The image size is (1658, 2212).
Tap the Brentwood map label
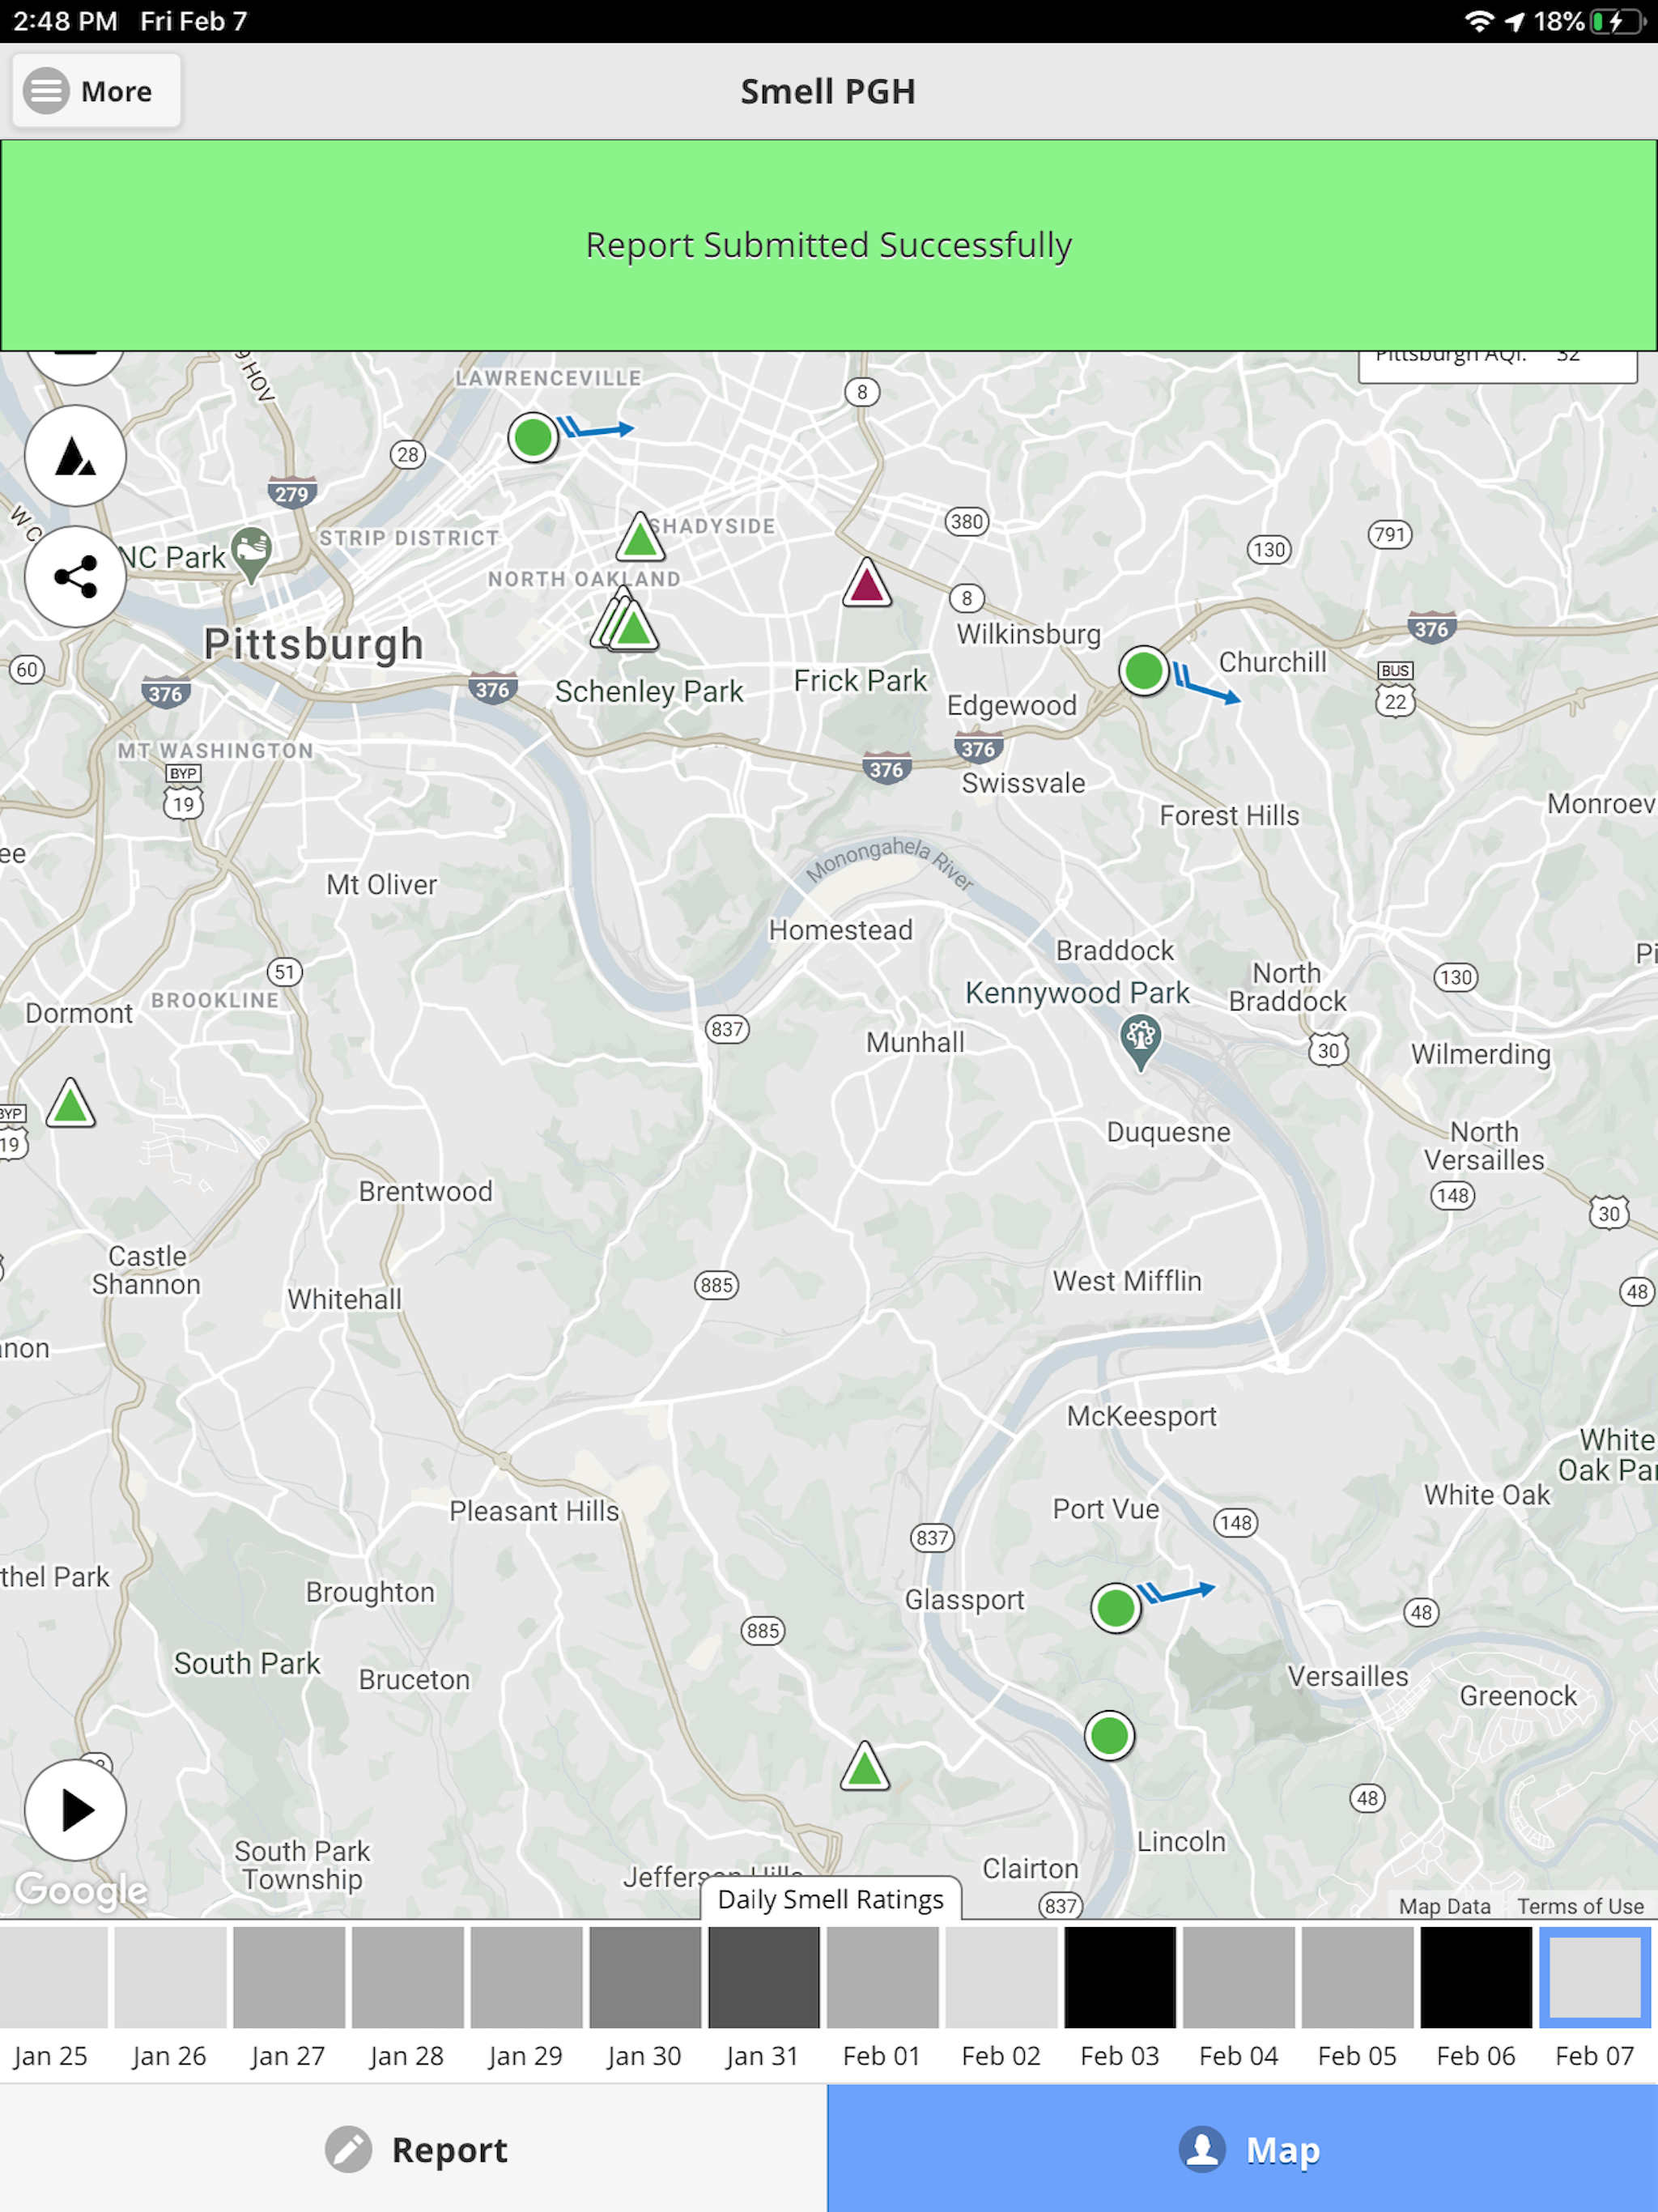pos(425,1191)
